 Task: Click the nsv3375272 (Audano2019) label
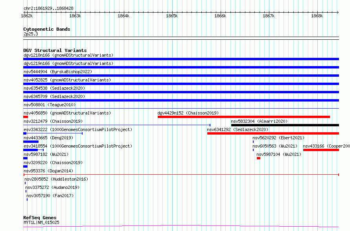(x=52, y=187)
